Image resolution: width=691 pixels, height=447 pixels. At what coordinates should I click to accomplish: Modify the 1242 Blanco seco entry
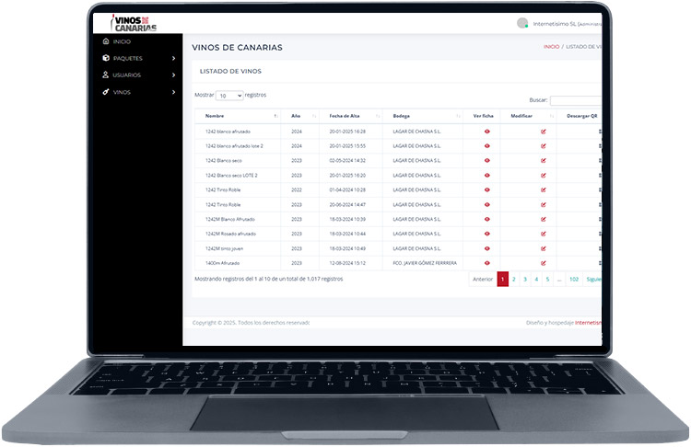(x=544, y=161)
